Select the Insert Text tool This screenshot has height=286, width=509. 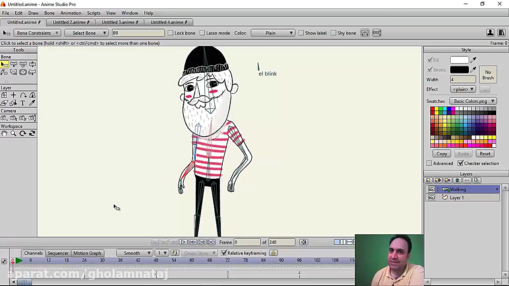[23, 102]
